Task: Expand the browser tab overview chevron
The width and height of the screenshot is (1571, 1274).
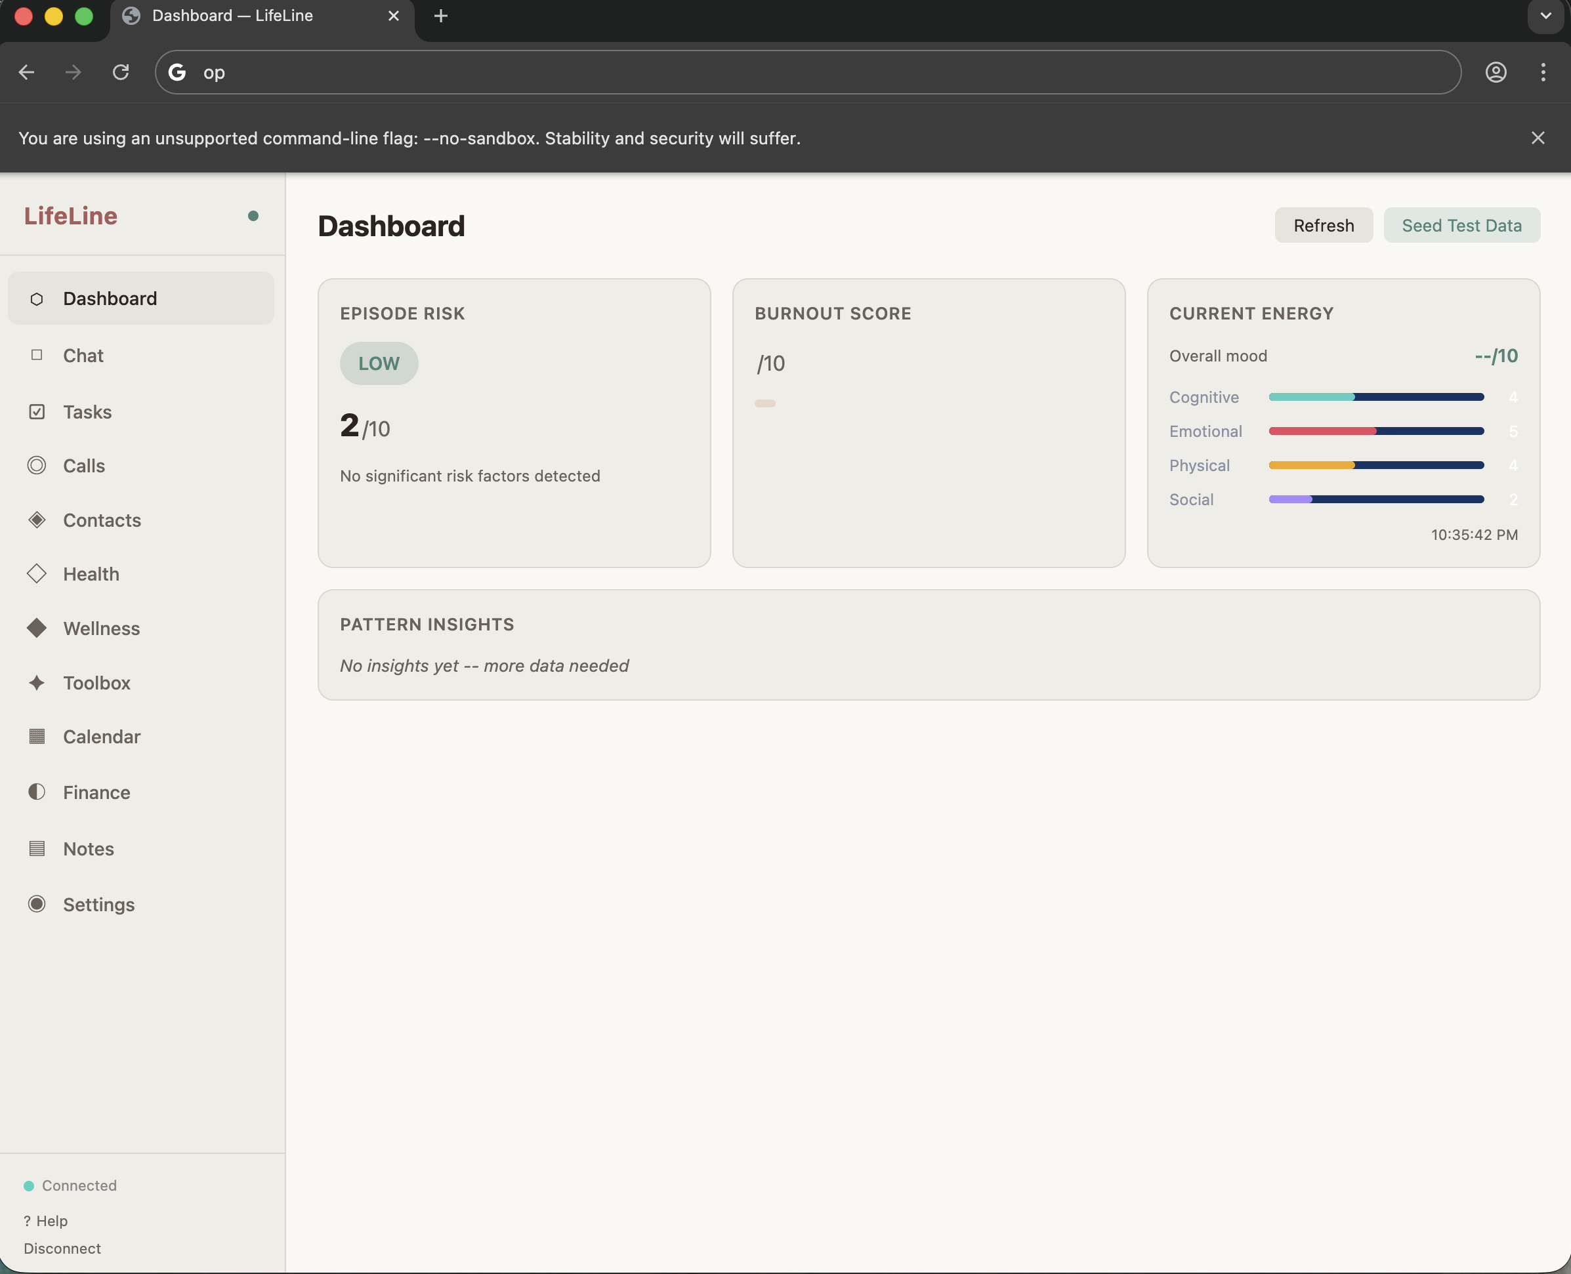Action: click(x=1545, y=15)
